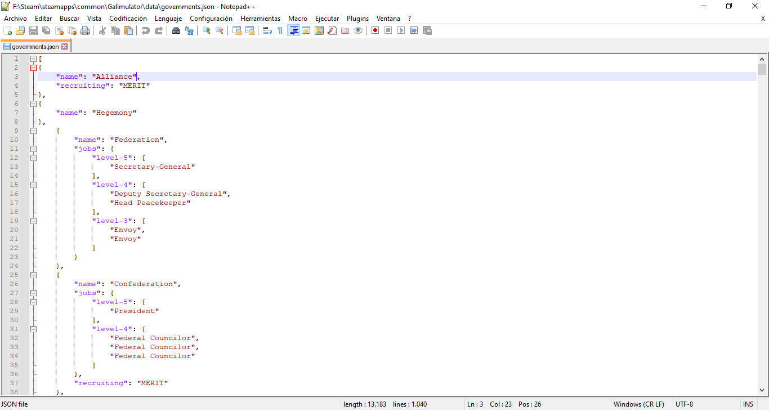
Task: Open user defined language dialog icon
Action: [x=306, y=30]
